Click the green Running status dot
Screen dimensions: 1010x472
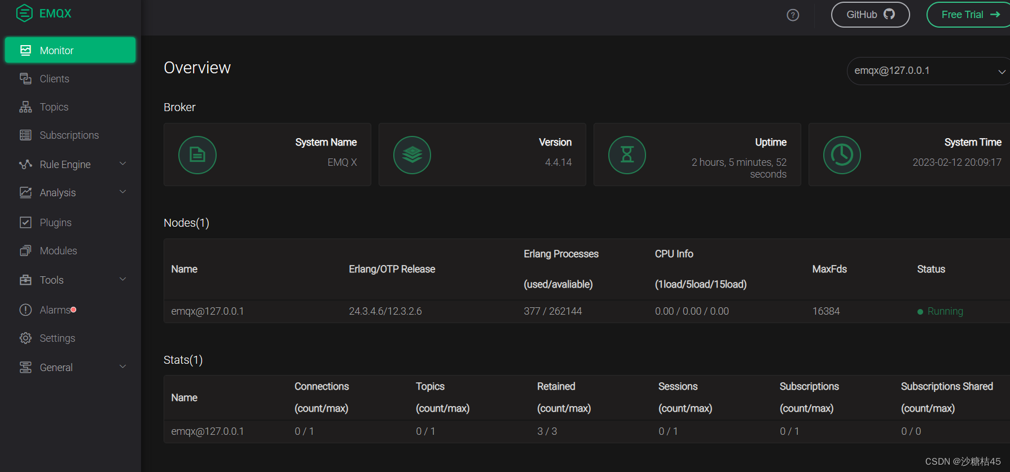(x=920, y=312)
